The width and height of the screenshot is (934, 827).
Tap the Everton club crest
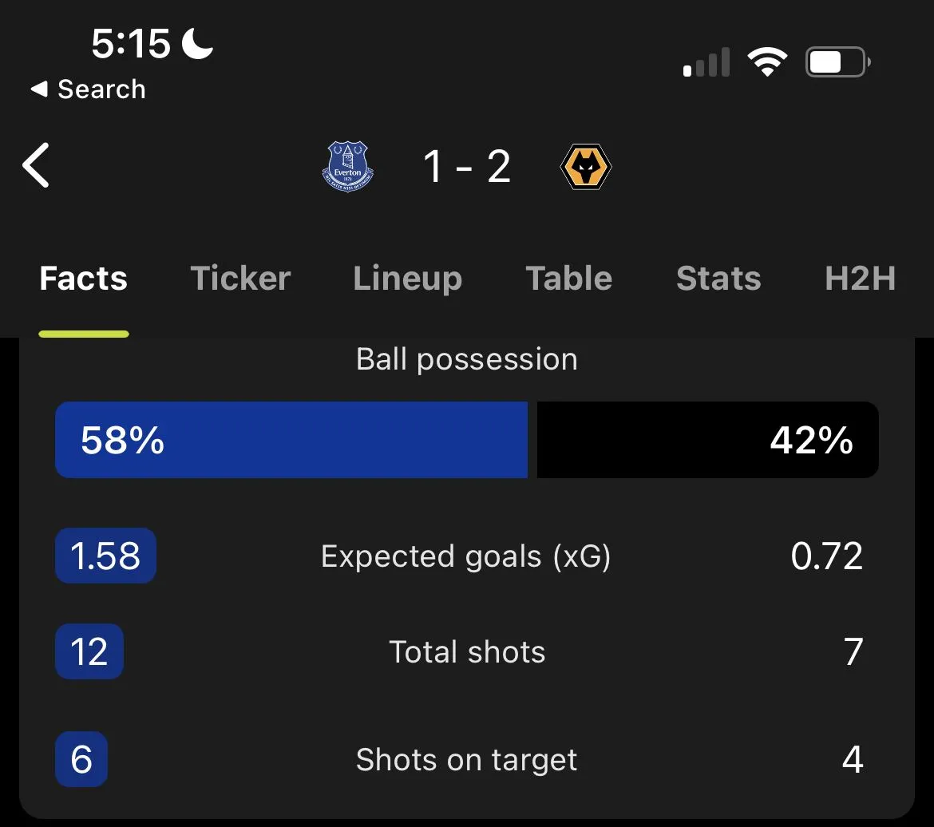pyautogui.click(x=347, y=167)
